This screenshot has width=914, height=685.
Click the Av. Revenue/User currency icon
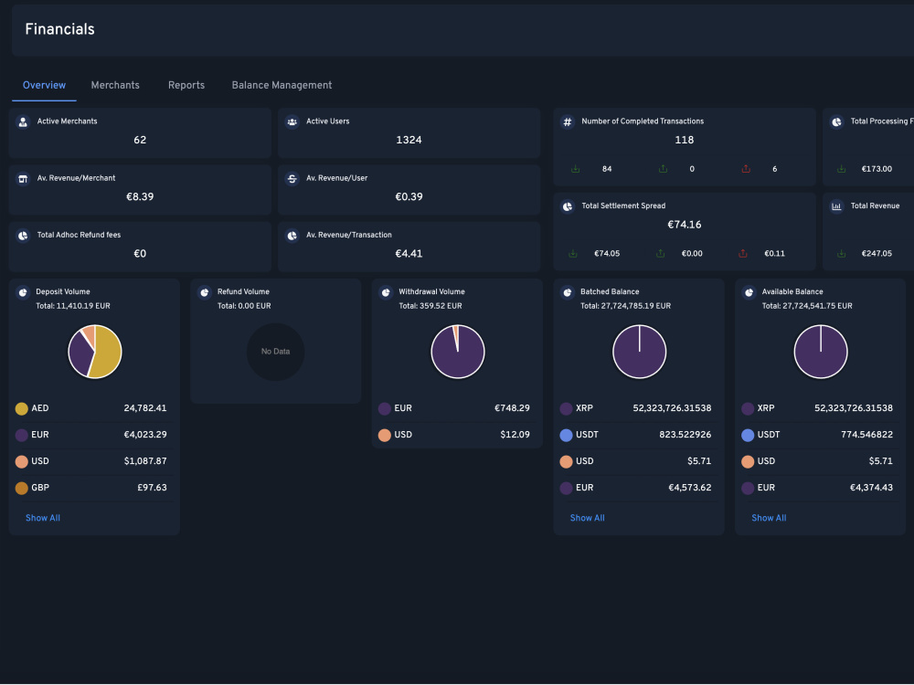(x=292, y=179)
